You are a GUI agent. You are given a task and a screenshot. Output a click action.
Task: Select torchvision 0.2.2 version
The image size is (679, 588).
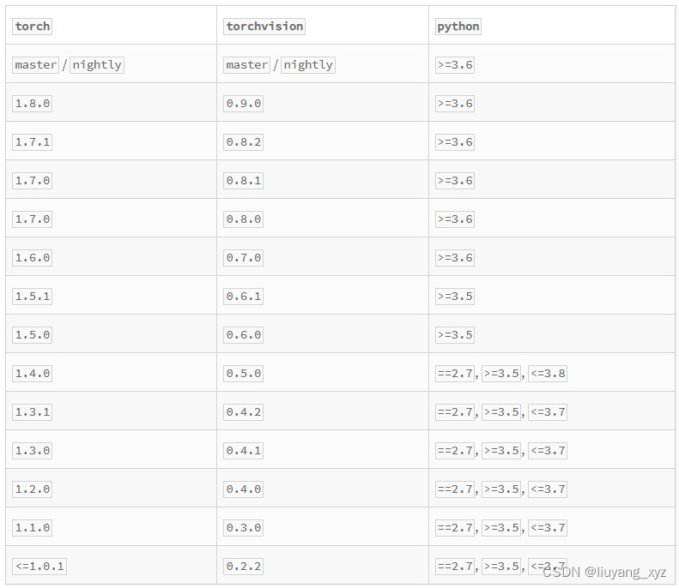(244, 567)
